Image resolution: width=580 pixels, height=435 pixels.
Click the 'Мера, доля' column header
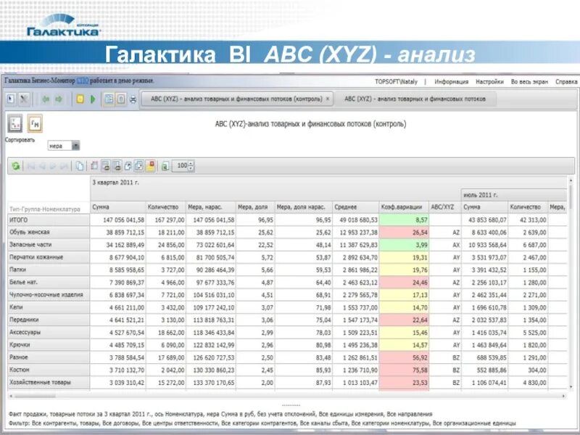[x=255, y=207]
